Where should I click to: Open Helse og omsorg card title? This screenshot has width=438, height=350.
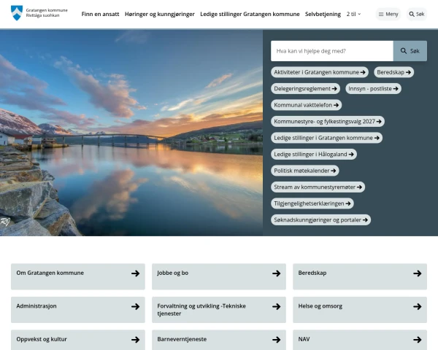click(320, 306)
